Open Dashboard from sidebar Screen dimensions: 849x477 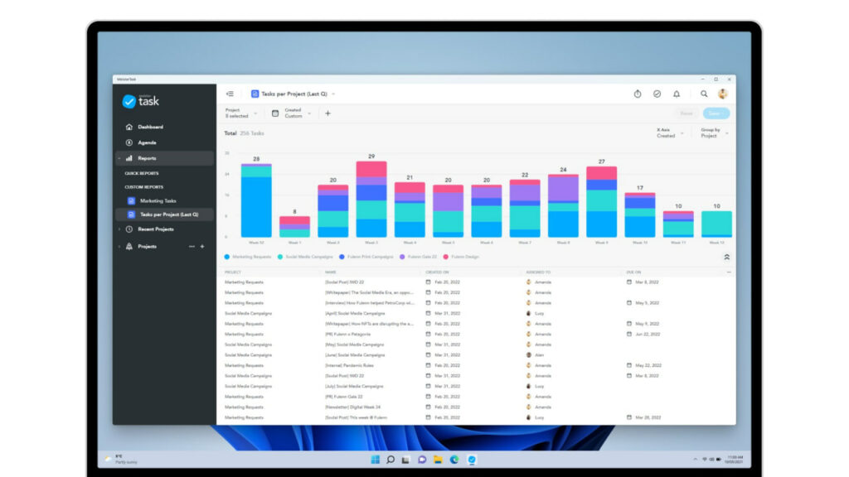(150, 127)
